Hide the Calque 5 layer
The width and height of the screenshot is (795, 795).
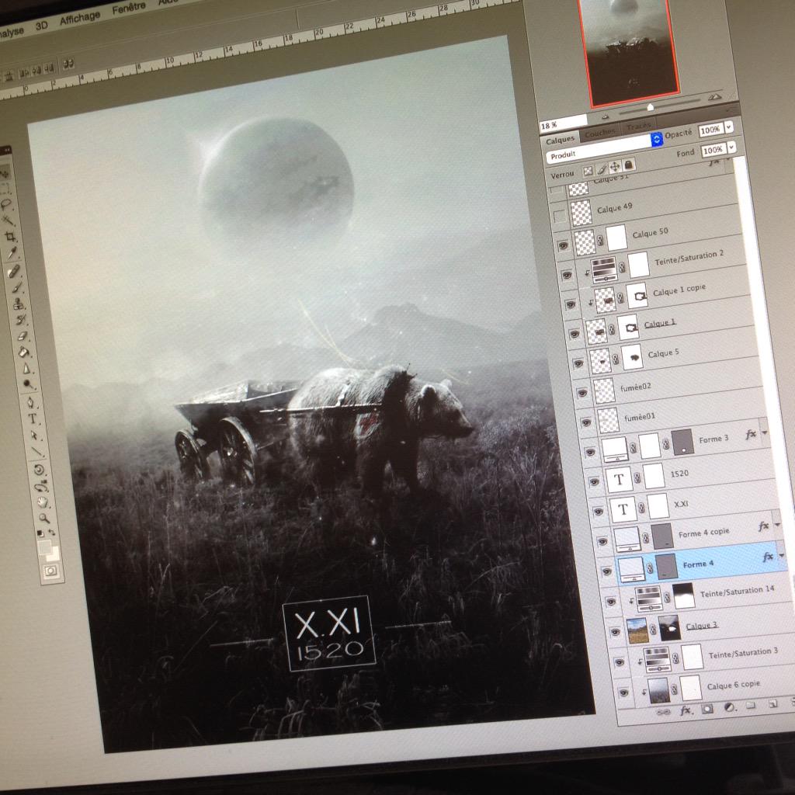point(578,363)
